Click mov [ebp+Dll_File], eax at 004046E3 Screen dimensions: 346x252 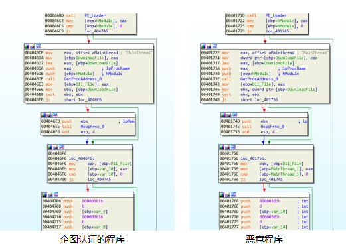66,84
